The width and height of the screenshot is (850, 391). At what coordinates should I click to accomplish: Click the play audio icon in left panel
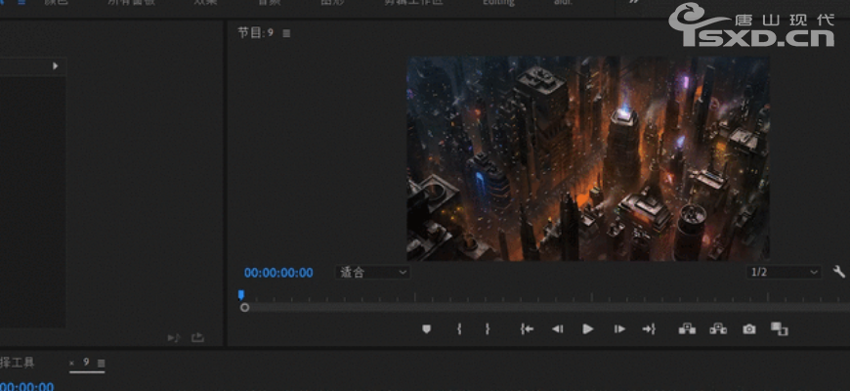point(174,338)
